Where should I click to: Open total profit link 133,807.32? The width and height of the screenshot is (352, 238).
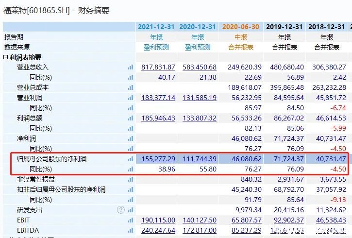200,118
